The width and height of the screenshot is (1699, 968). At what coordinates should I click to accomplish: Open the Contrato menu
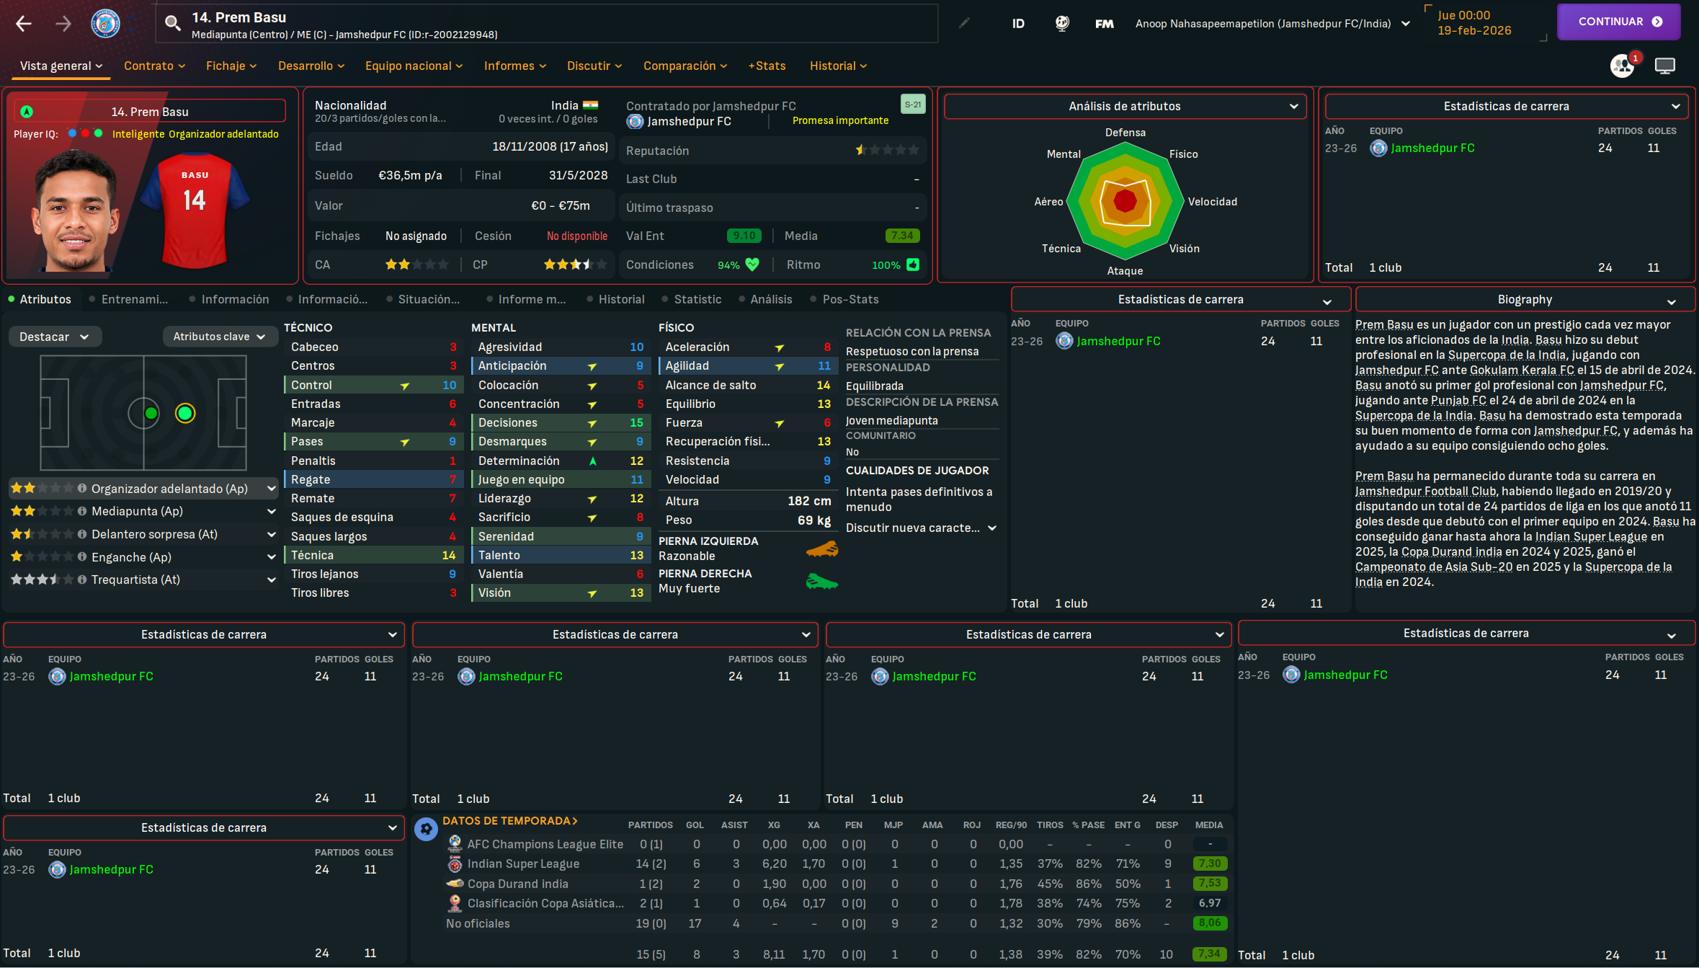154,66
